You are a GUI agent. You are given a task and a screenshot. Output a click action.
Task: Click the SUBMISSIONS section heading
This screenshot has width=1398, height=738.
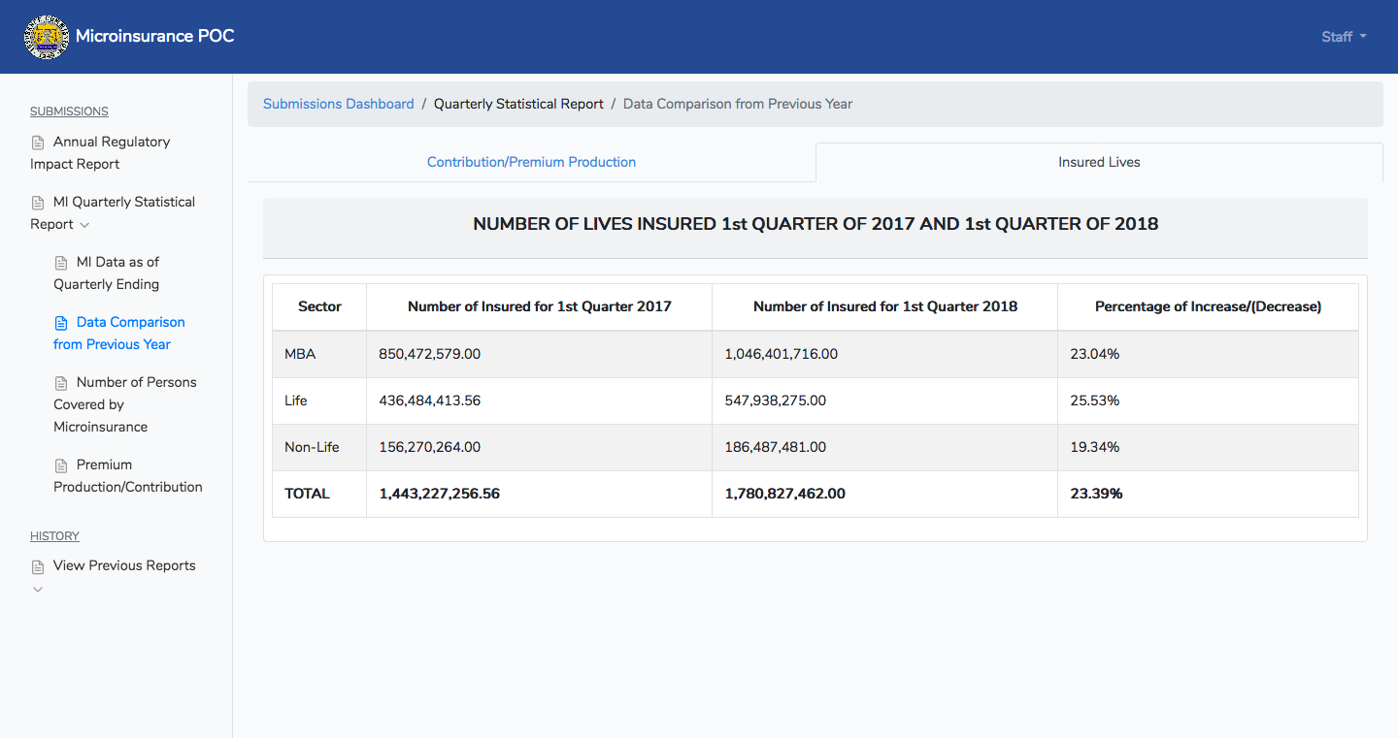(69, 112)
